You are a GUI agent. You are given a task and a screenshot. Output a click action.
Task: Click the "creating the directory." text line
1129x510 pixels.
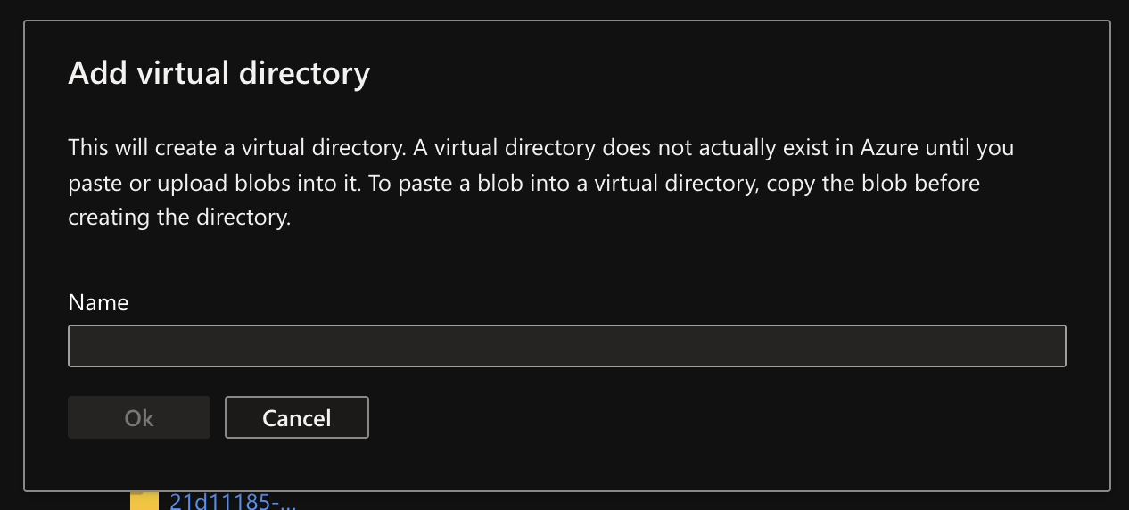point(179,218)
